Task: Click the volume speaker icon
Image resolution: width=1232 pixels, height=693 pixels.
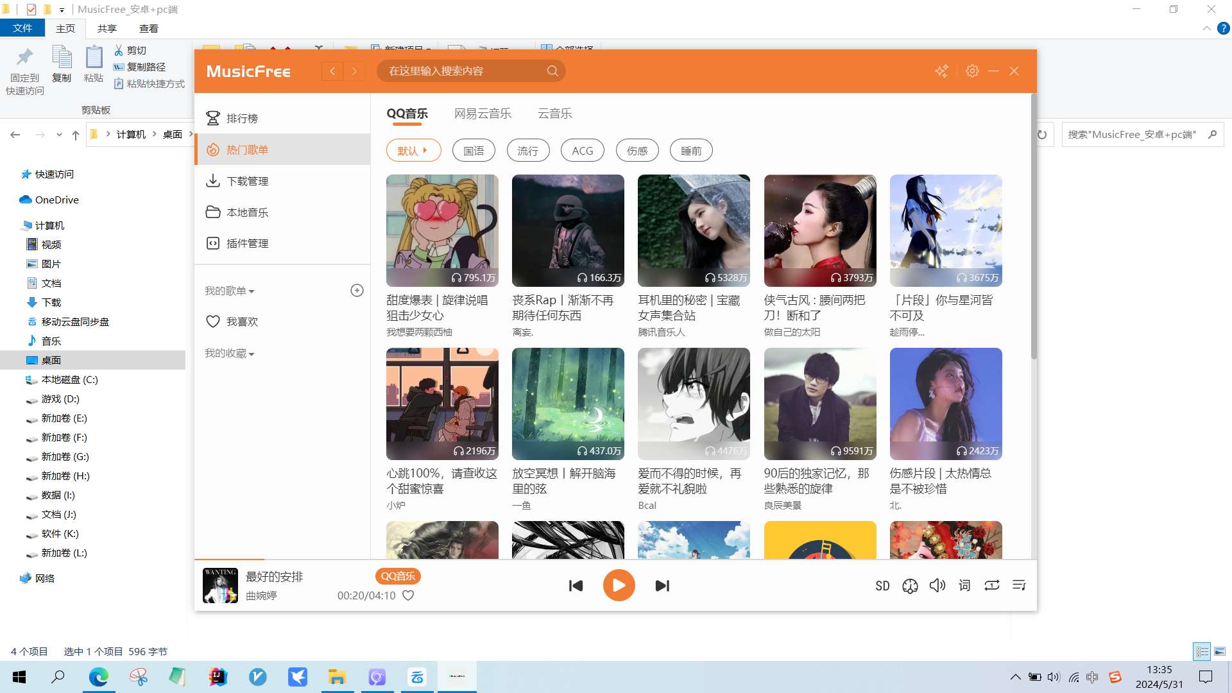Action: (x=937, y=585)
